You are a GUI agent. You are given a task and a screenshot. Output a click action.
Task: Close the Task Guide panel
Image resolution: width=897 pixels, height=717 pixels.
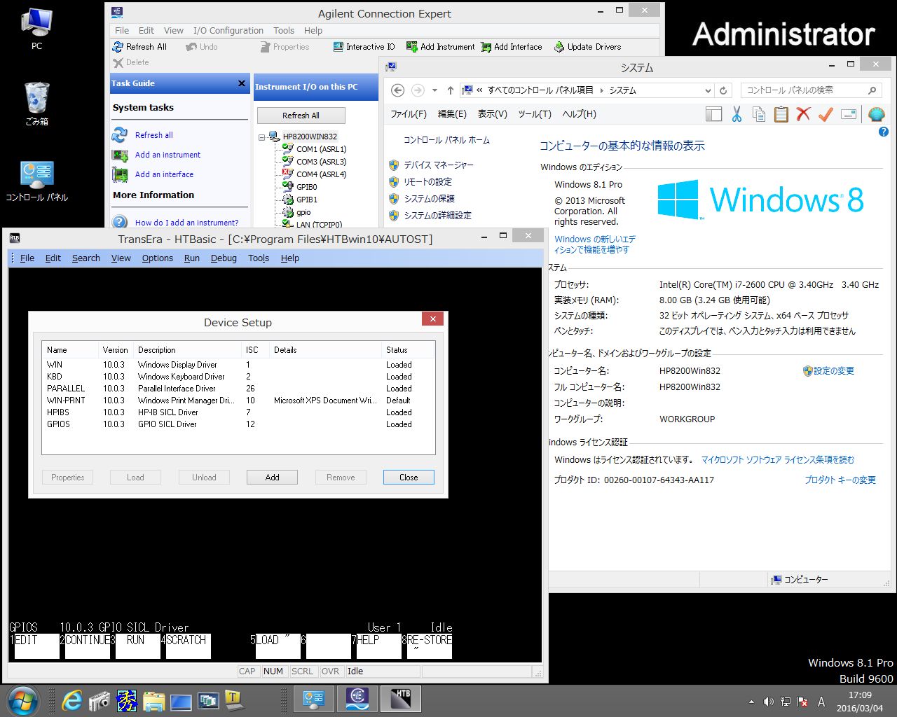point(242,83)
